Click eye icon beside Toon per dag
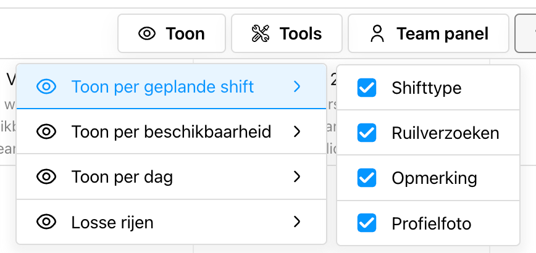 46,177
